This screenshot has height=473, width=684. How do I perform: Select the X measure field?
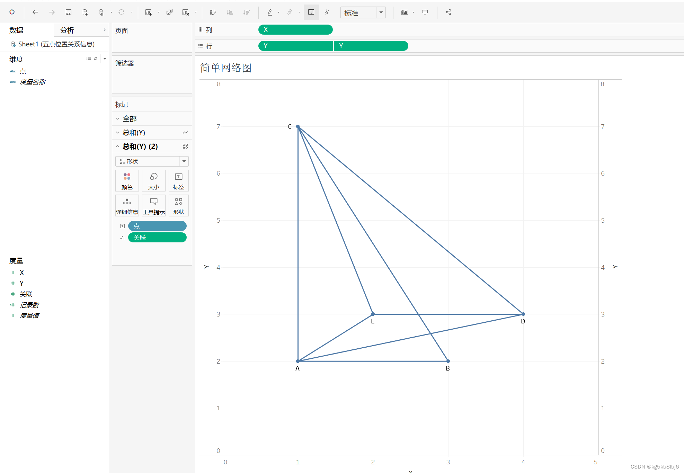[x=22, y=273]
